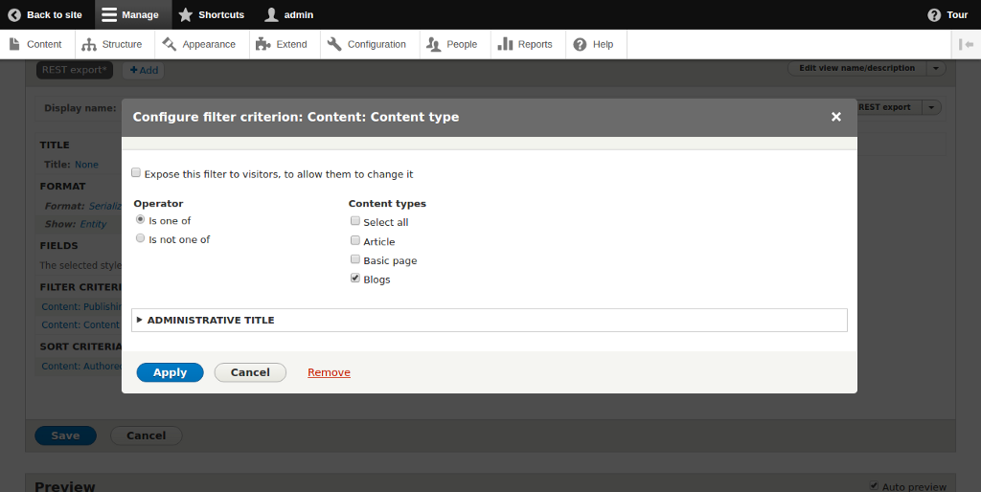Screen dimensions: 981x492
Task: Open the REST export dropdown arrow
Action: coord(932,107)
